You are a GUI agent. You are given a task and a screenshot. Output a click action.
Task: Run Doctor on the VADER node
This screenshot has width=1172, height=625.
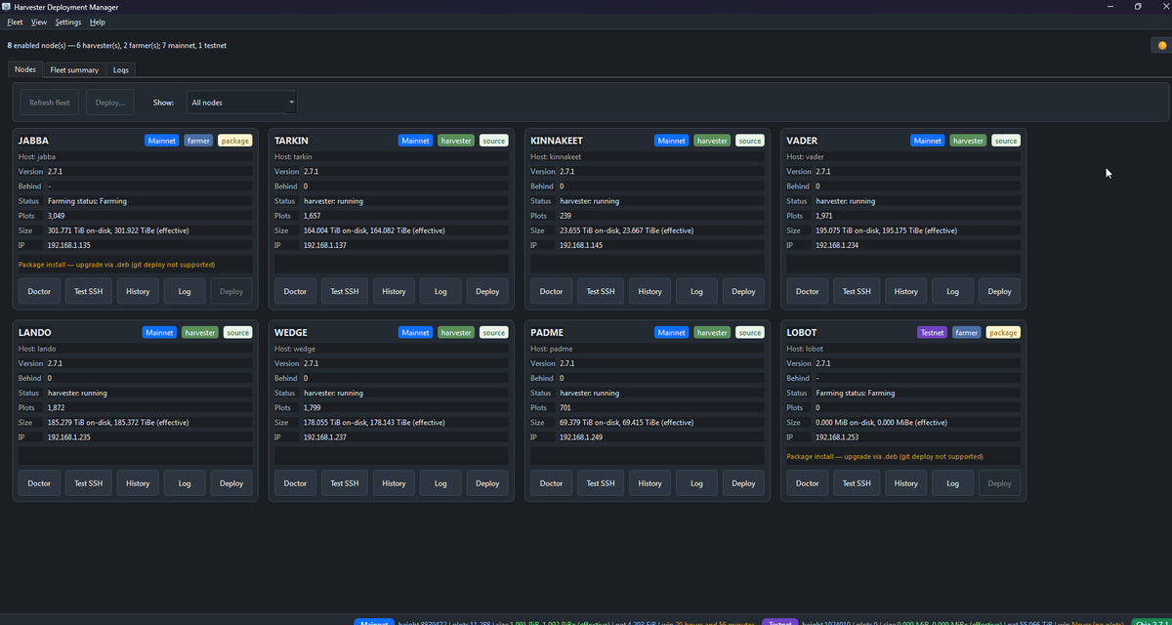807,291
